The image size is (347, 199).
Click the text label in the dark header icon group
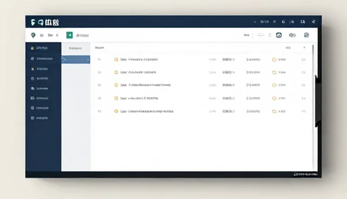point(265,22)
